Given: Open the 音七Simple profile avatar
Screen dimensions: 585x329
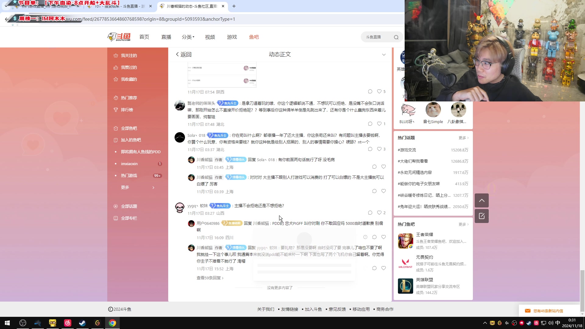Looking at the screenshot, I should [433, 110].
